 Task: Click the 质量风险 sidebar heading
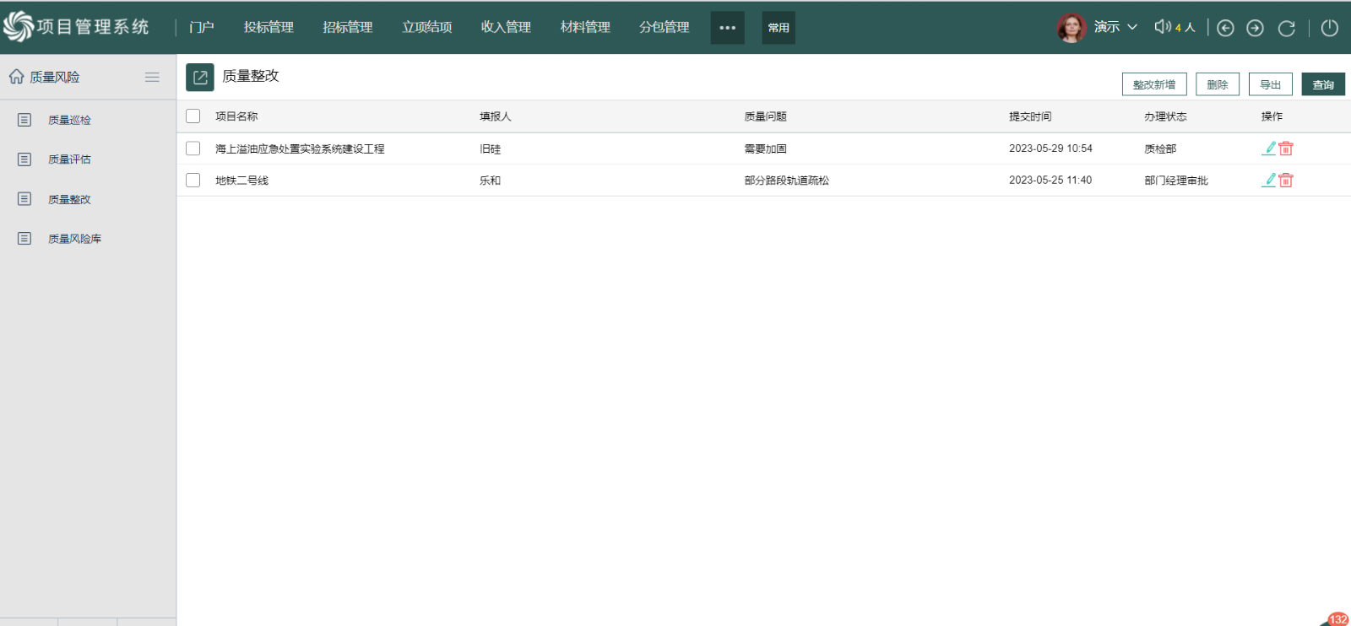(x=55, y=77)
